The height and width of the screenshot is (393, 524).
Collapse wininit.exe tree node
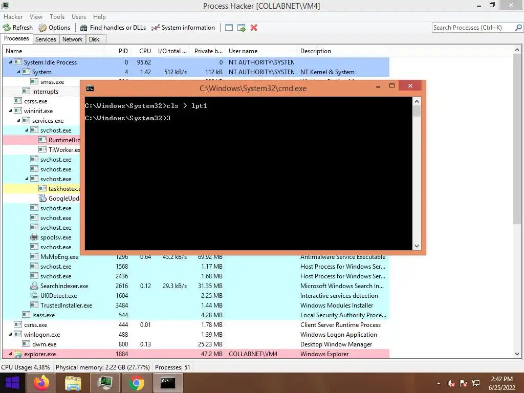click(x=10, y=111)
